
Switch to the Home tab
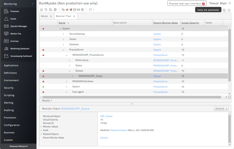pyautogui.click(x=44, y=16)
